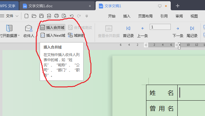Add new tab with plus button

tap(178, 6)
